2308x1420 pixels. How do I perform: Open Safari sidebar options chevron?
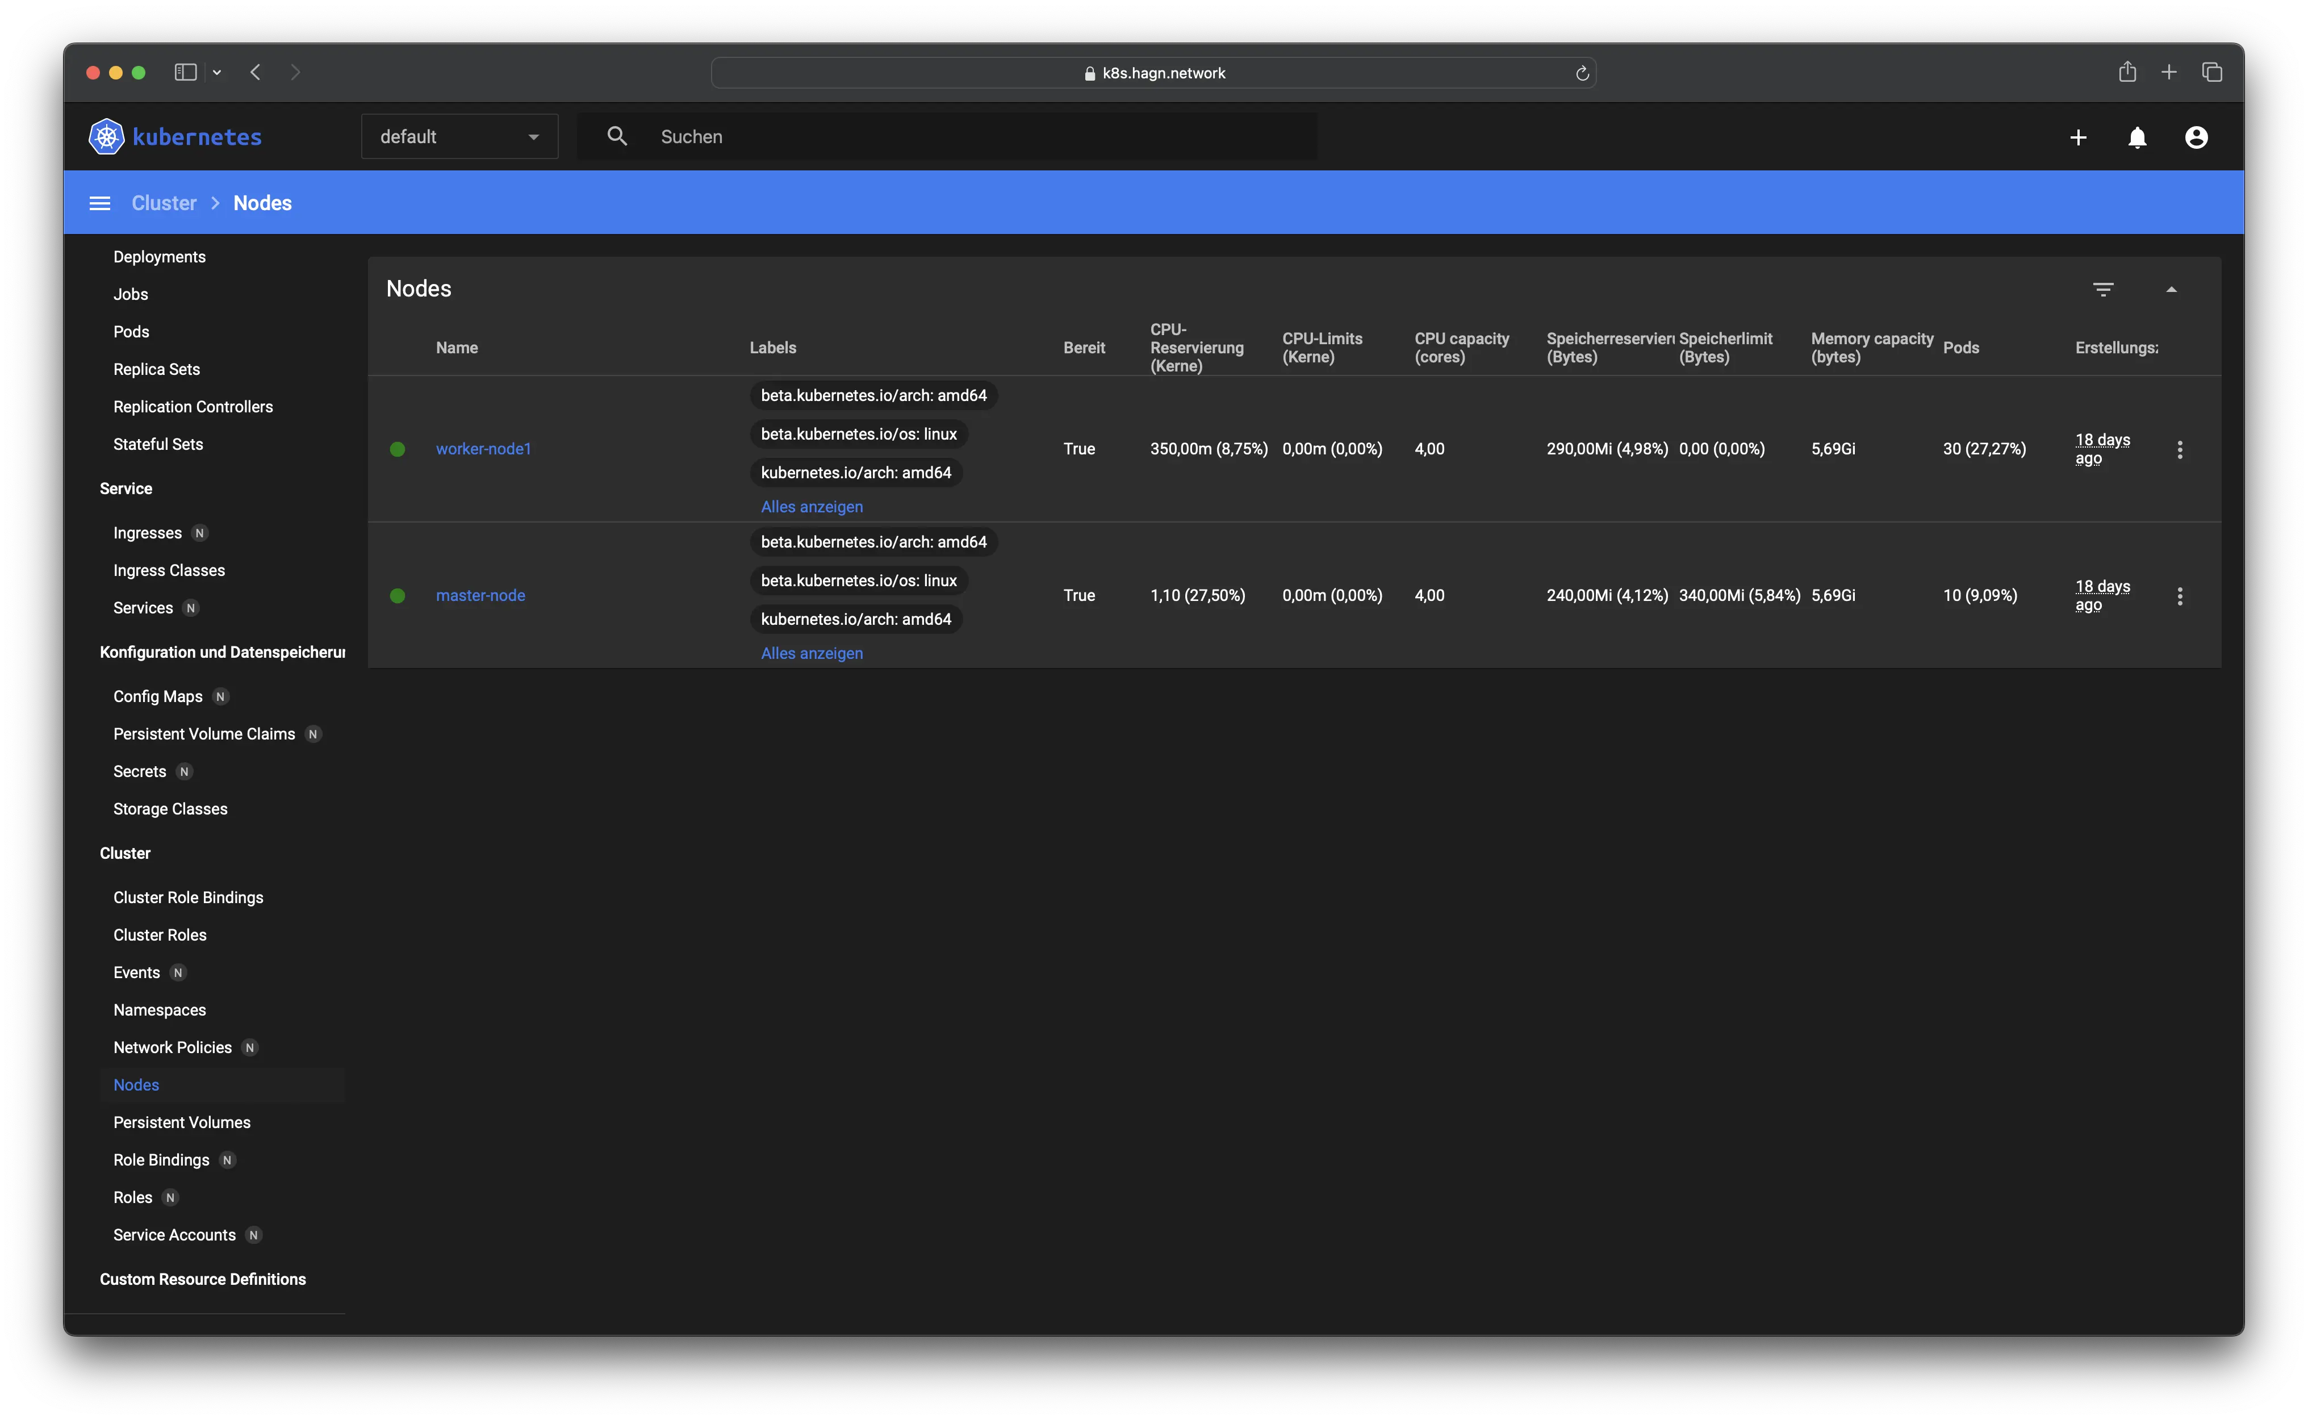[217, 72]
